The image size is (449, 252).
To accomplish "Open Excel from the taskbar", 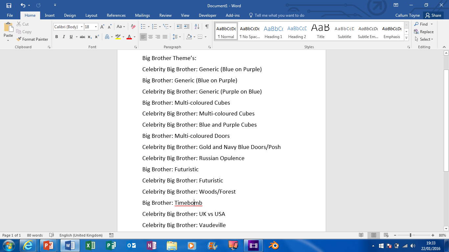I will click(90, 245).
